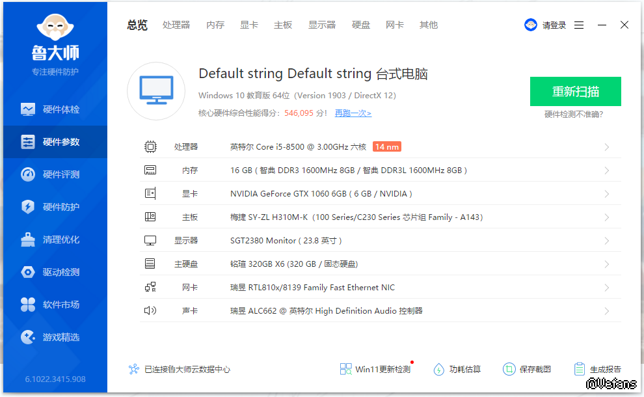644x397 pixels.
Task: Click the 保存截图 icon
Action: 509,369
